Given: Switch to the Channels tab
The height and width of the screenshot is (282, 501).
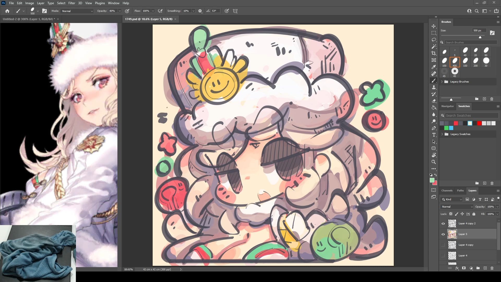Looking at the screenshot, I should tap(447, 191).
